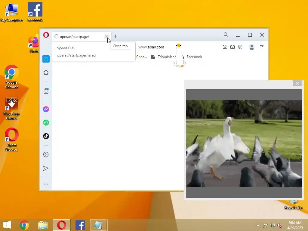308x231 pixels.
Task: Close the goose video popup window
Action: tap(297, 84)
